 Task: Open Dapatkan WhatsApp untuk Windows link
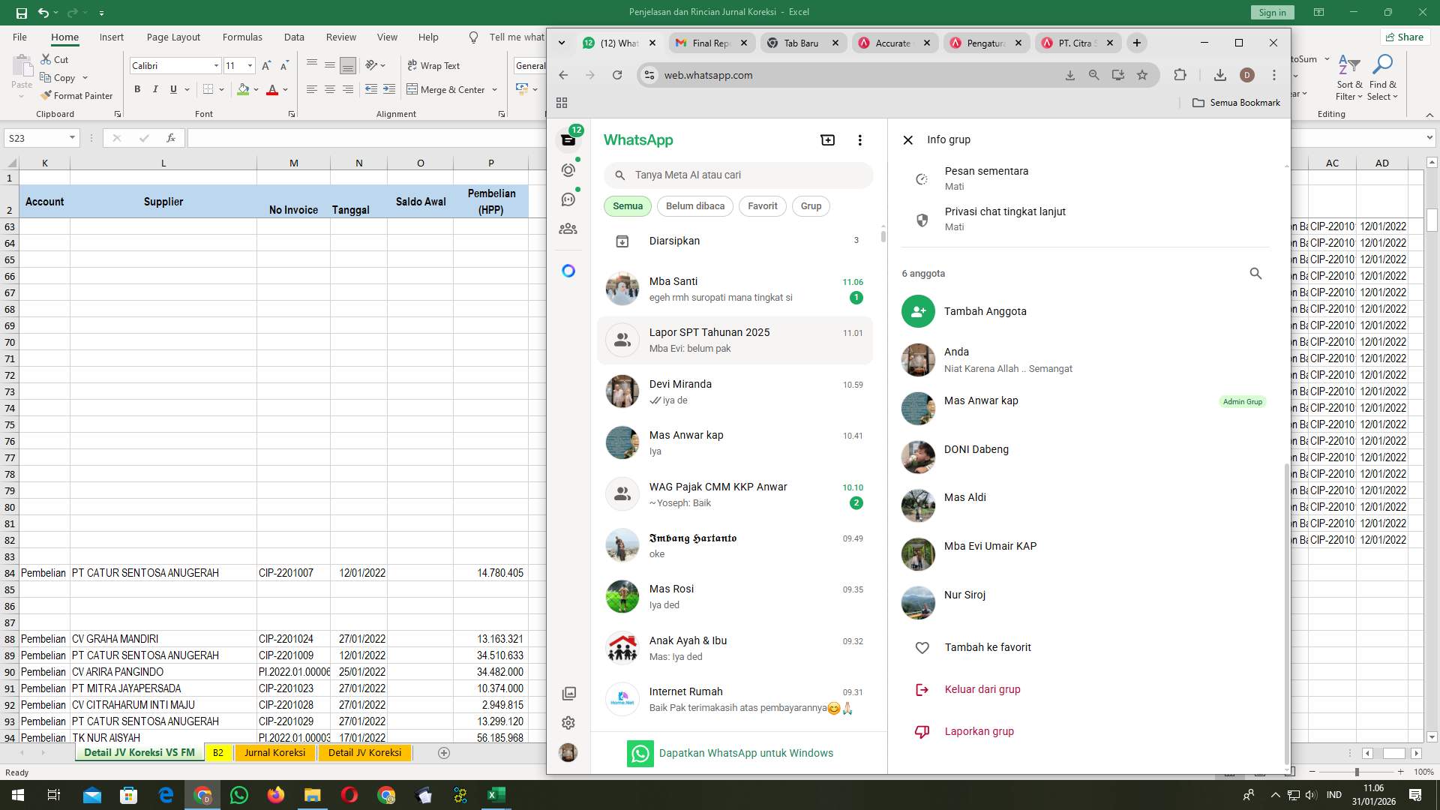(745, 753)
